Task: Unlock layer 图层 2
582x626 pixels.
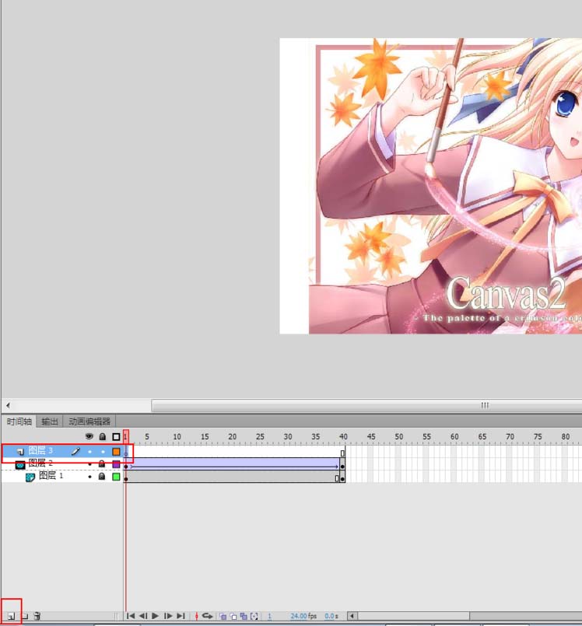Action: tap(102, 464)
